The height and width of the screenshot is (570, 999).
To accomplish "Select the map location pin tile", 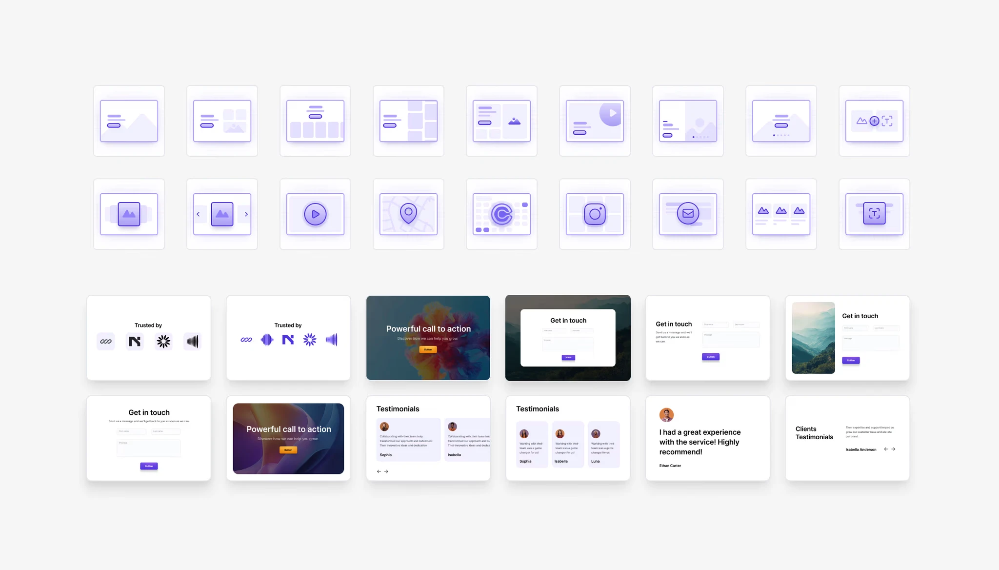I will coord(408,214).
